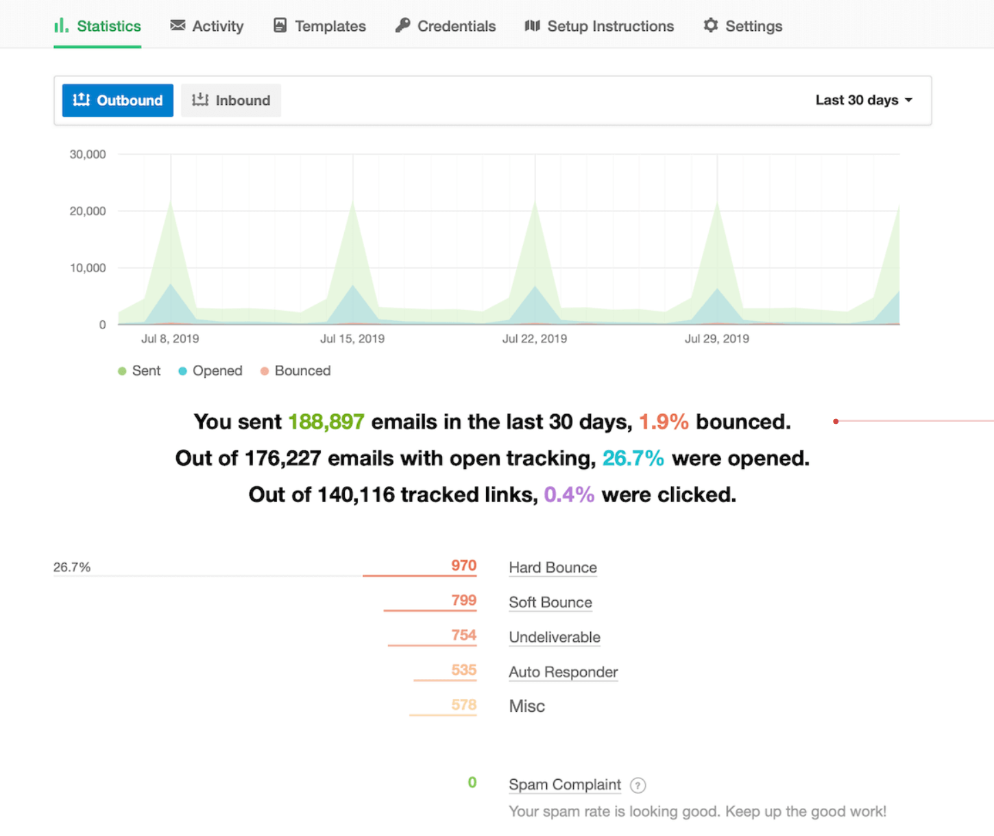
Task: Open the Spam Complaint help question mark
Action: [638, 785]
